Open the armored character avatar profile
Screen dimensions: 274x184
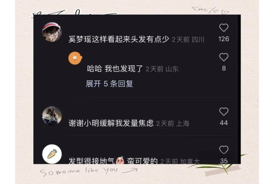click(52, 116)
